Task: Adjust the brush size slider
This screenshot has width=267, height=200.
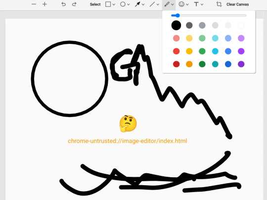Action: click(x=209, y=15)
